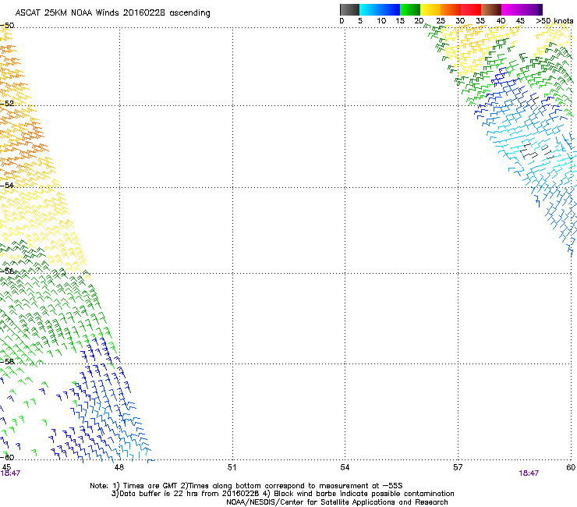Click the '0' label under the color scale
Image resolution: width=577 pixels, height=507 pixels.
[342, 21]
